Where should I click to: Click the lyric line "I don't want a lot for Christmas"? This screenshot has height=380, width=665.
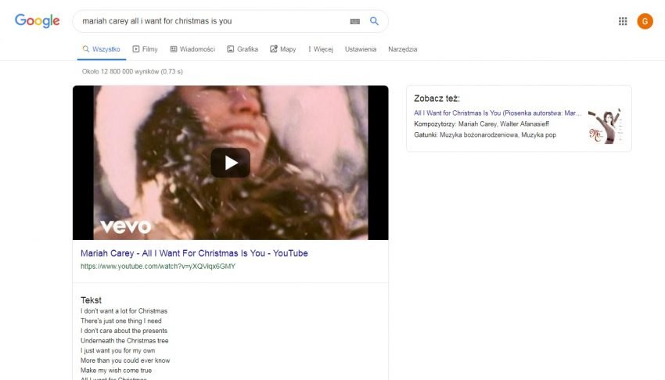pos(124,311)
